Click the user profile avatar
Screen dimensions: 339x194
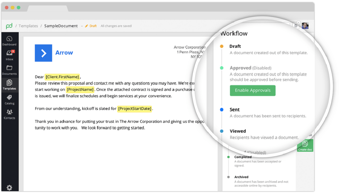pyautogui.click(x=305, y=26)
